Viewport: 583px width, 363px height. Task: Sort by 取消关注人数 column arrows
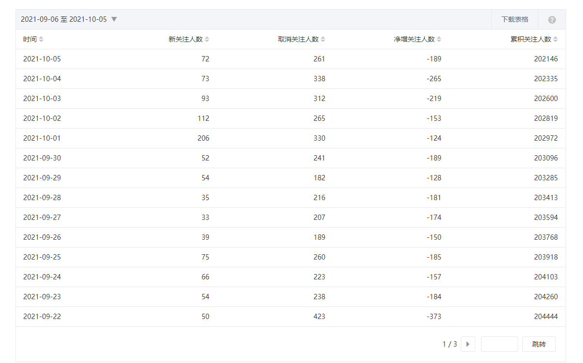(x=323, y=40)
